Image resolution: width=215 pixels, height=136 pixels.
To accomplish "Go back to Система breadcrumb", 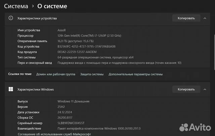I will click(x=16, y=6).
